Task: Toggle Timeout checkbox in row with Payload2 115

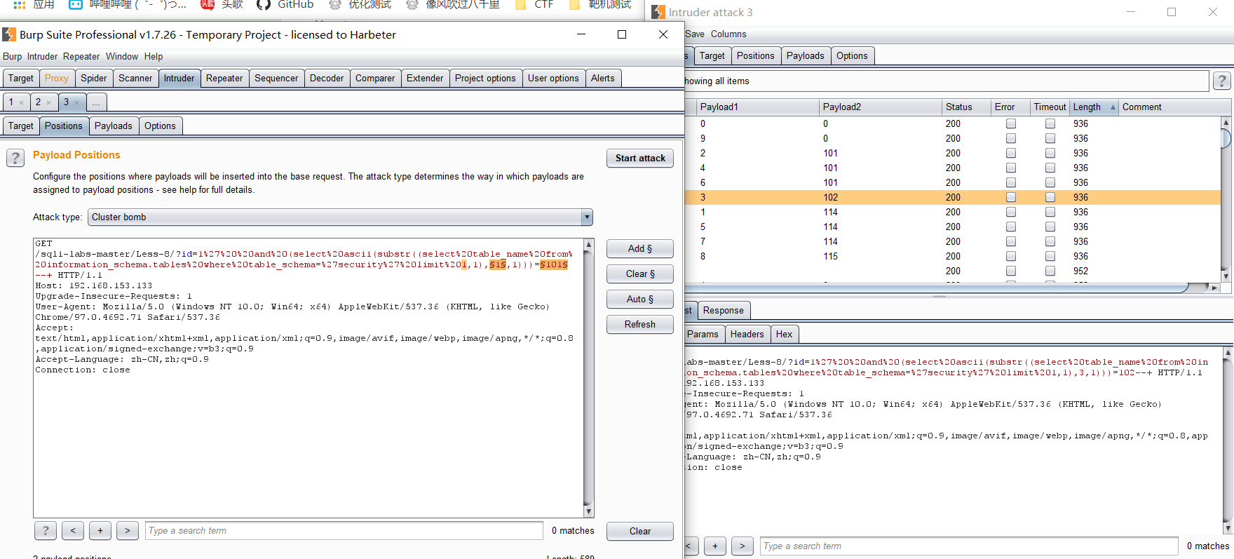Action: pos(1050,256)
